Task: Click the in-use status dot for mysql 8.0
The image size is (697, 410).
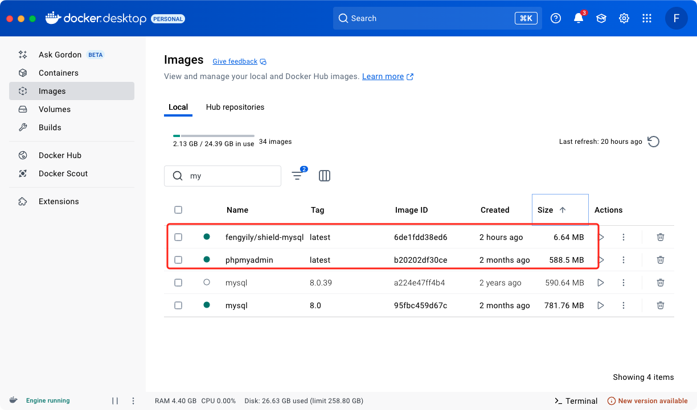Action: [x=207, y=305]
